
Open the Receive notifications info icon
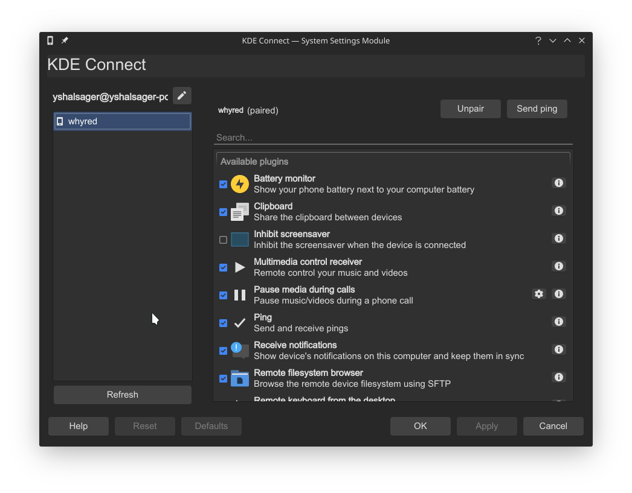[559, 350]
